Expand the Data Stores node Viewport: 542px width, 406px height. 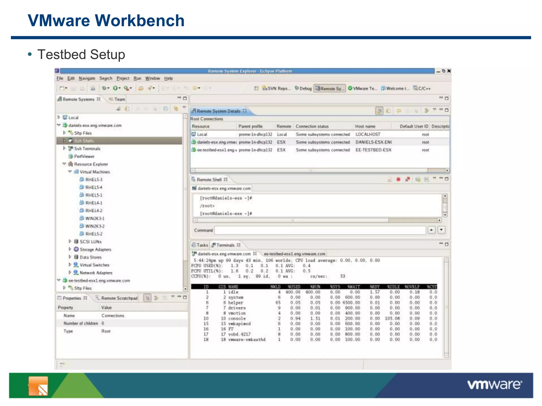70,257
